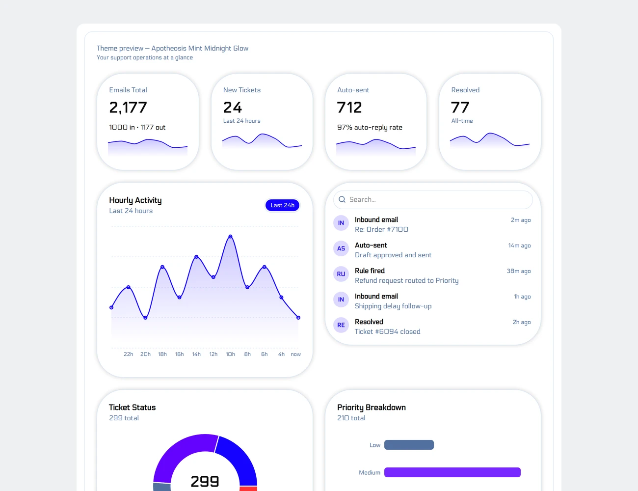Select the Medium priority bar
Image resolution: width=638 pixels, height=491 pixels.
pos(452,472)
